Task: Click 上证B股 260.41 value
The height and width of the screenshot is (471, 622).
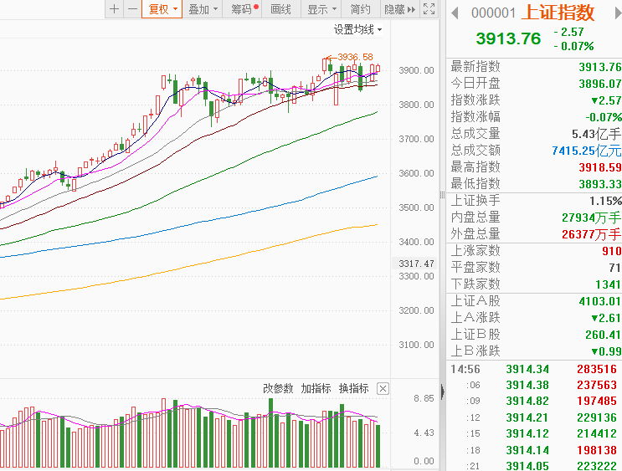Action: pos(604,335)
